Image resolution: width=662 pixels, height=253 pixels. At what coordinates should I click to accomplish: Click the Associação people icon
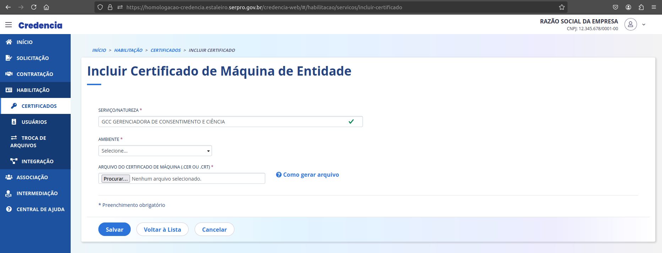pos(9,177)
